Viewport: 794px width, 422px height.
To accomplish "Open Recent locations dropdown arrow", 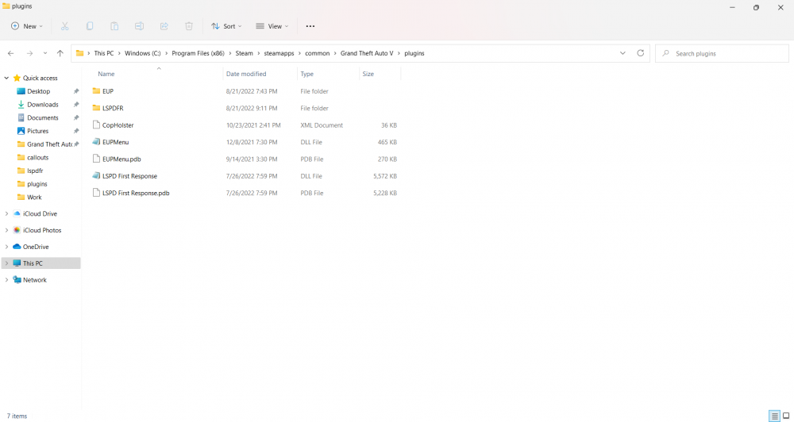I will point(45,53).
